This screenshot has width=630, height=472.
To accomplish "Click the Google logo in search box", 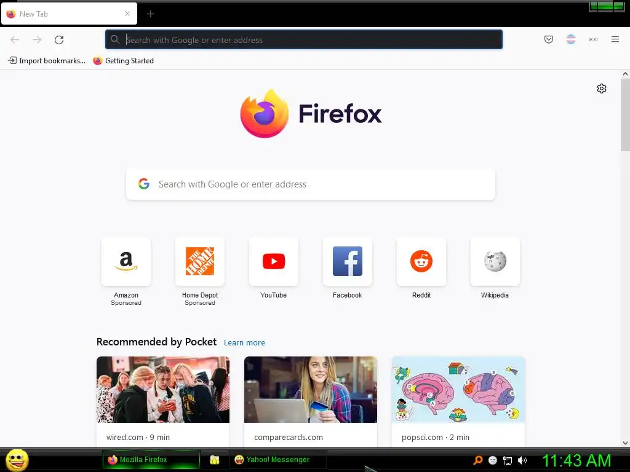I will (144, 184).
